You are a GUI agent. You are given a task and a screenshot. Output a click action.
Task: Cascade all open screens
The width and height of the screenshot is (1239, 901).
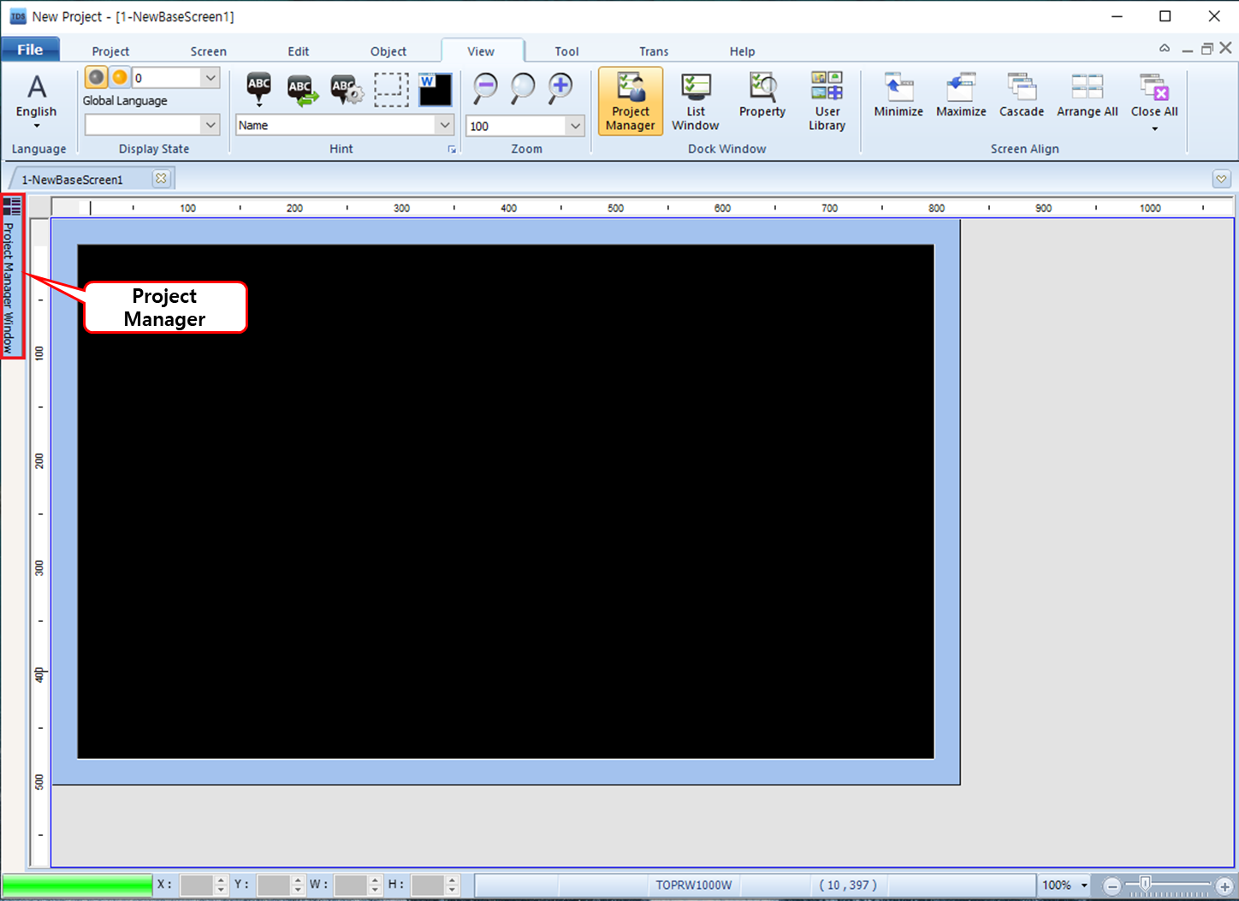[x=1022, y=96]
